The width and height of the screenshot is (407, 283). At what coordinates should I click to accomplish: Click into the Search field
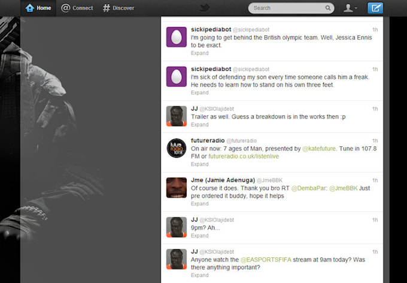coord(291,8)
